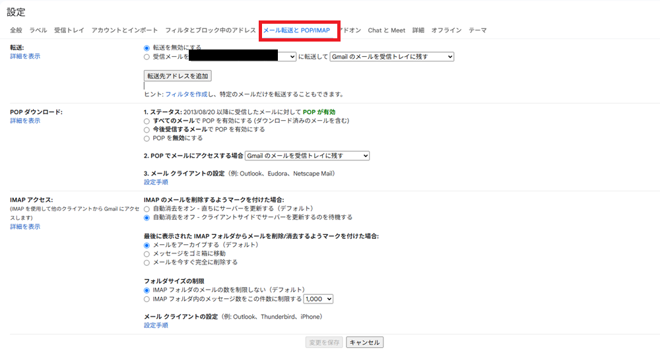Enable 自動消去をオン radio option
Viewport: 660px width, 353px height.
(147, 209)
